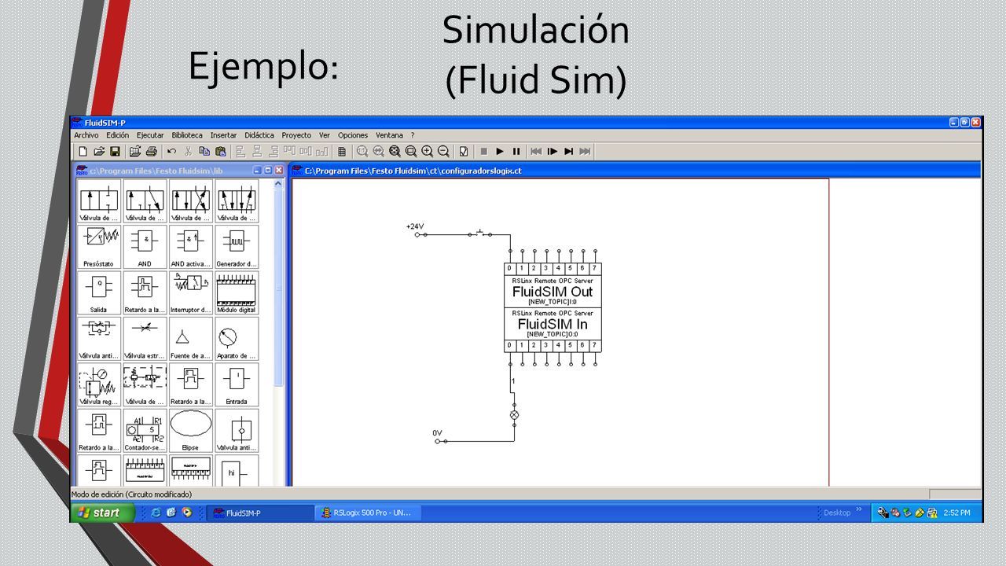Open the Opciones menu

[x=353, y=135]
